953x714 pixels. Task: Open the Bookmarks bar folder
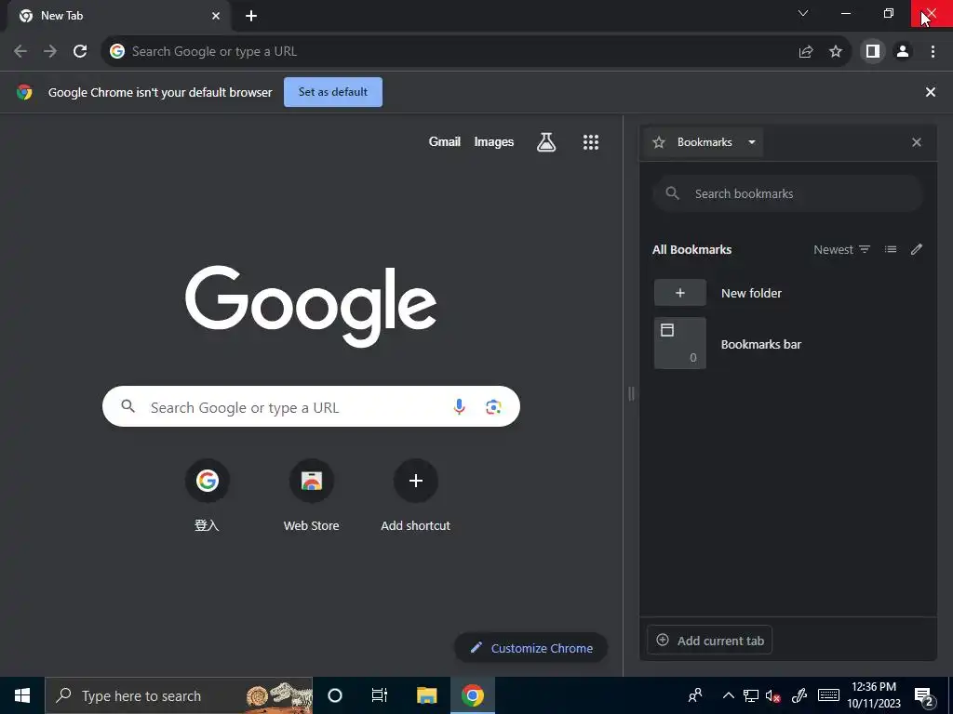pyautogui.click(x=787, y=344)
